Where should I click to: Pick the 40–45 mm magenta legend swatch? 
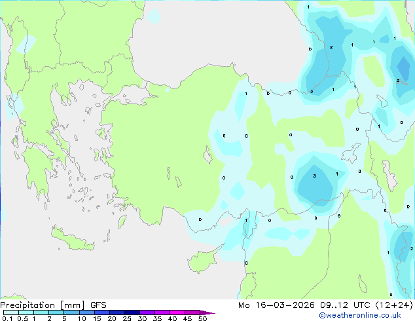point(177,312)
